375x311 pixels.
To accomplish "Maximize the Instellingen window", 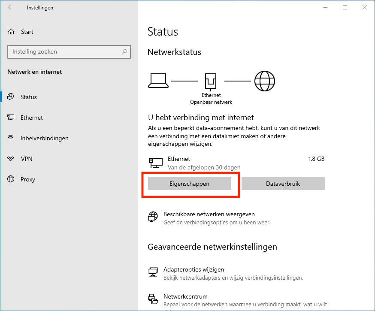I will (x=345, y=7).
